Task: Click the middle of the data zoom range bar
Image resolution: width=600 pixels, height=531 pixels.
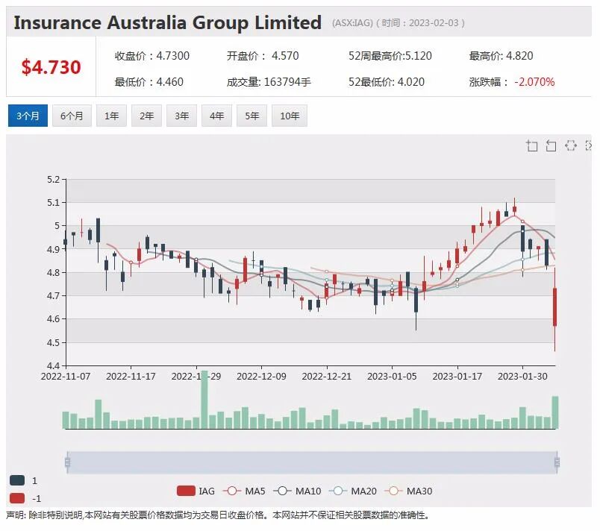Action: click(x=312, y=462)
